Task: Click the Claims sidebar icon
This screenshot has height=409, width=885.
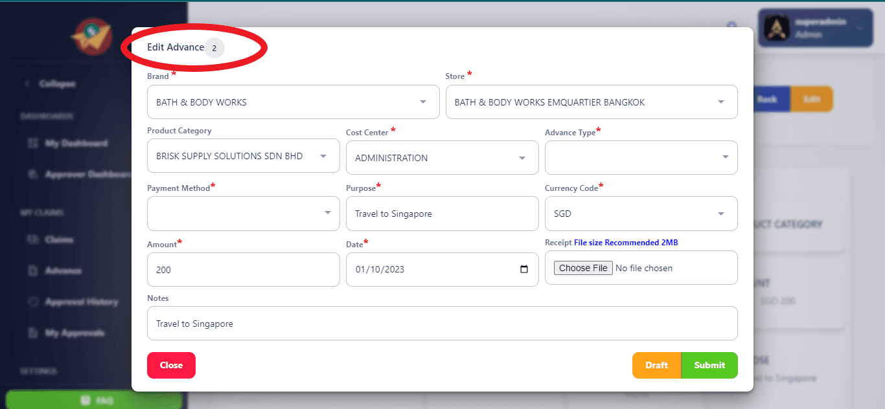Action: click(34, 239)
